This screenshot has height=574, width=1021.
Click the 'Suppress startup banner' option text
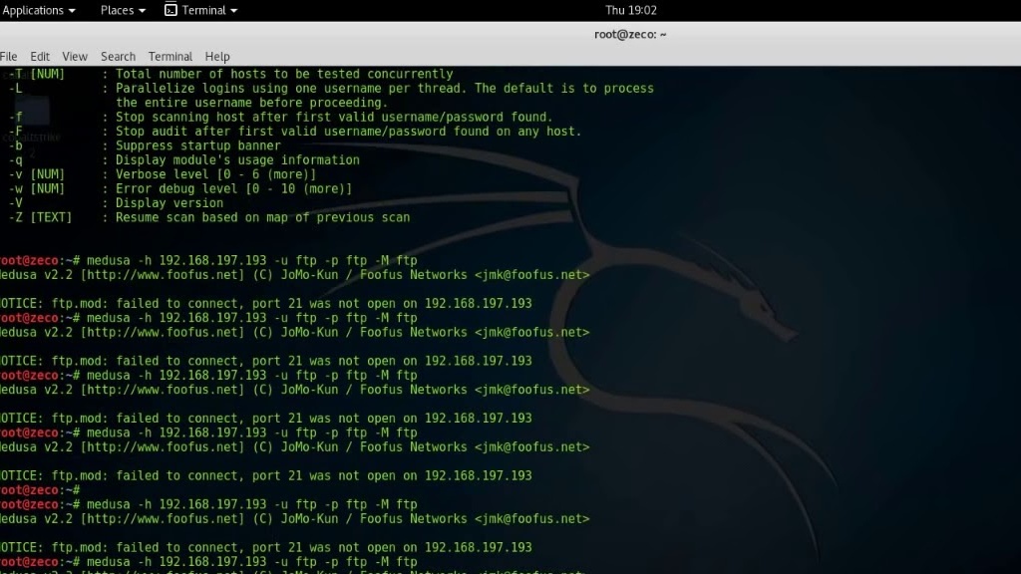click(198, 145)
